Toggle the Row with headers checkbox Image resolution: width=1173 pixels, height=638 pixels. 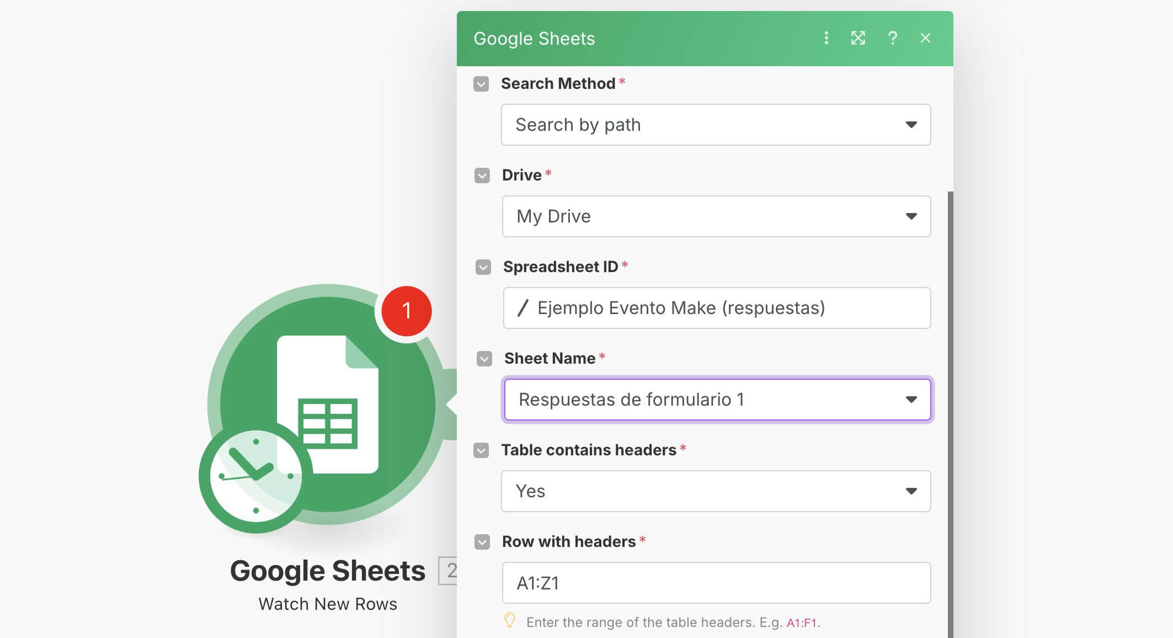coord(482,542)
